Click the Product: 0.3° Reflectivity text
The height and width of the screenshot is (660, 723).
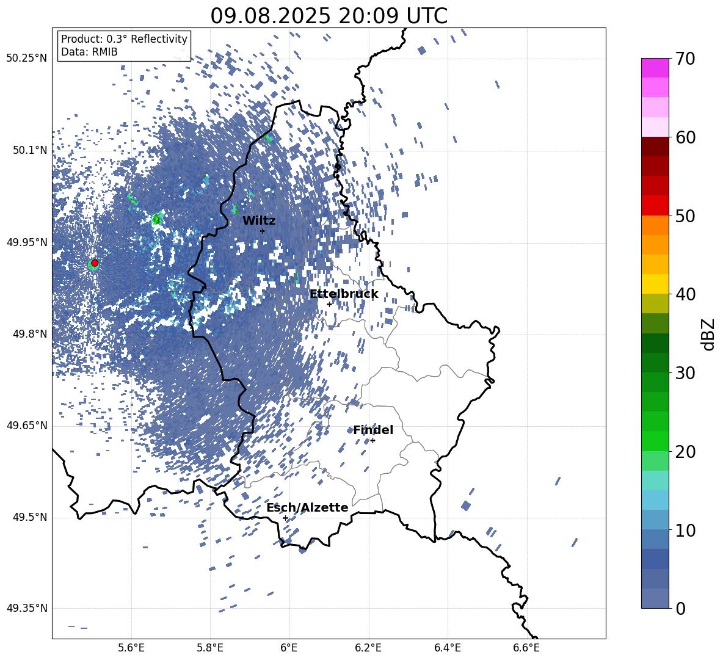coord(124,39)
